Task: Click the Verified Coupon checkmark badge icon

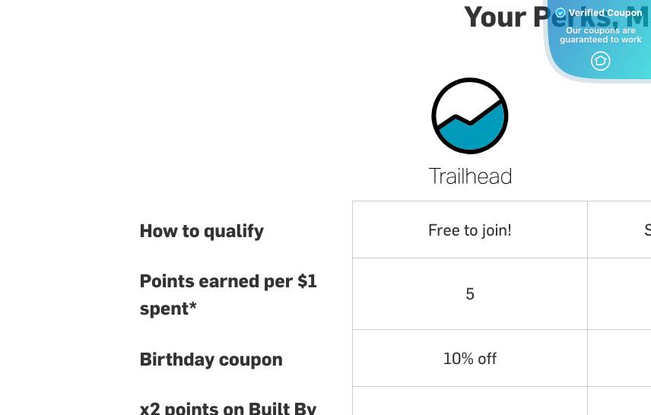Action: click(560, 13)
